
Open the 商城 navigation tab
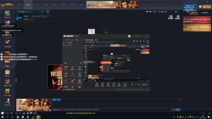pyautogui.click(x=46, y=5)
